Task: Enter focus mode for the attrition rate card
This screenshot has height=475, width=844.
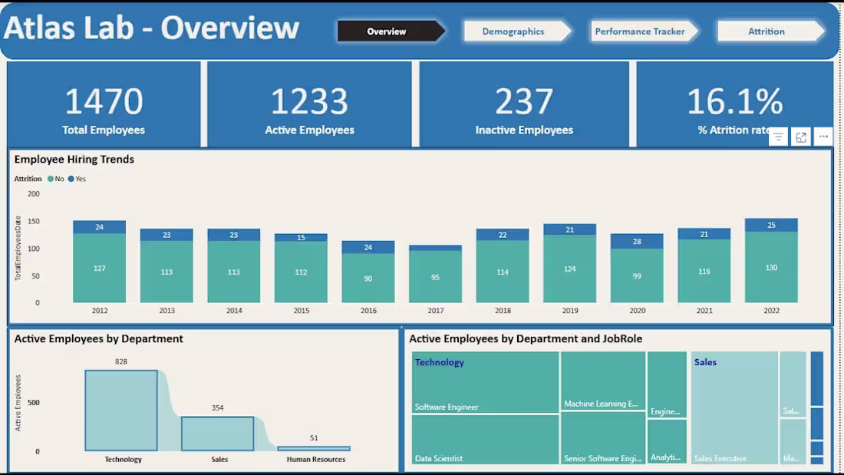Action: pyautogui.click(x=801, y=137)
